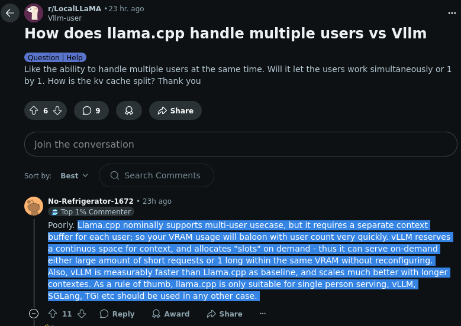
Task: Collapse the comment thread
Action: point(34,314)
